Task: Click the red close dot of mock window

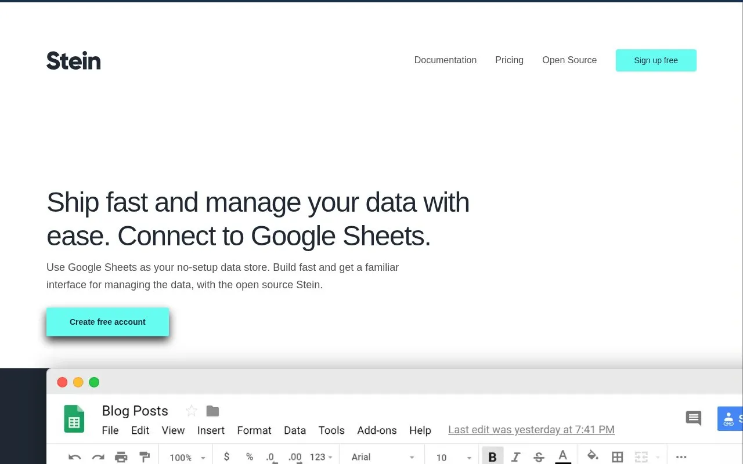Action: click(62, 382)
